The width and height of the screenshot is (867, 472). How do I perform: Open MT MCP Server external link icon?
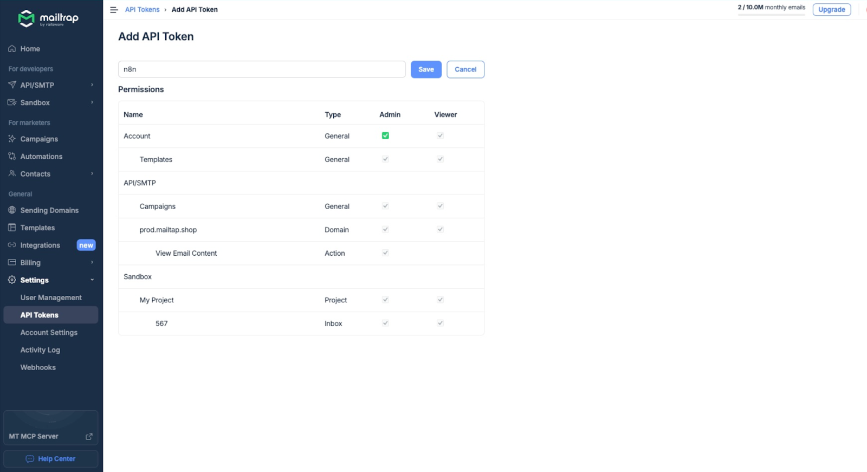coord(89,436)
